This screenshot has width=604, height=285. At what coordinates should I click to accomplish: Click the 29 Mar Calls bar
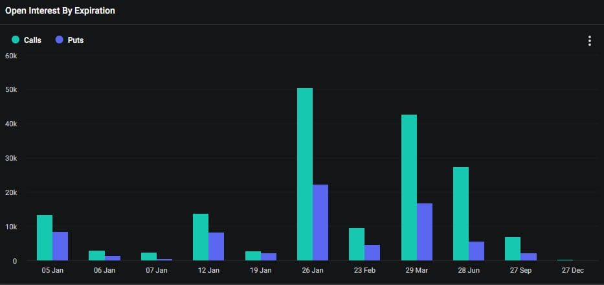409,187
